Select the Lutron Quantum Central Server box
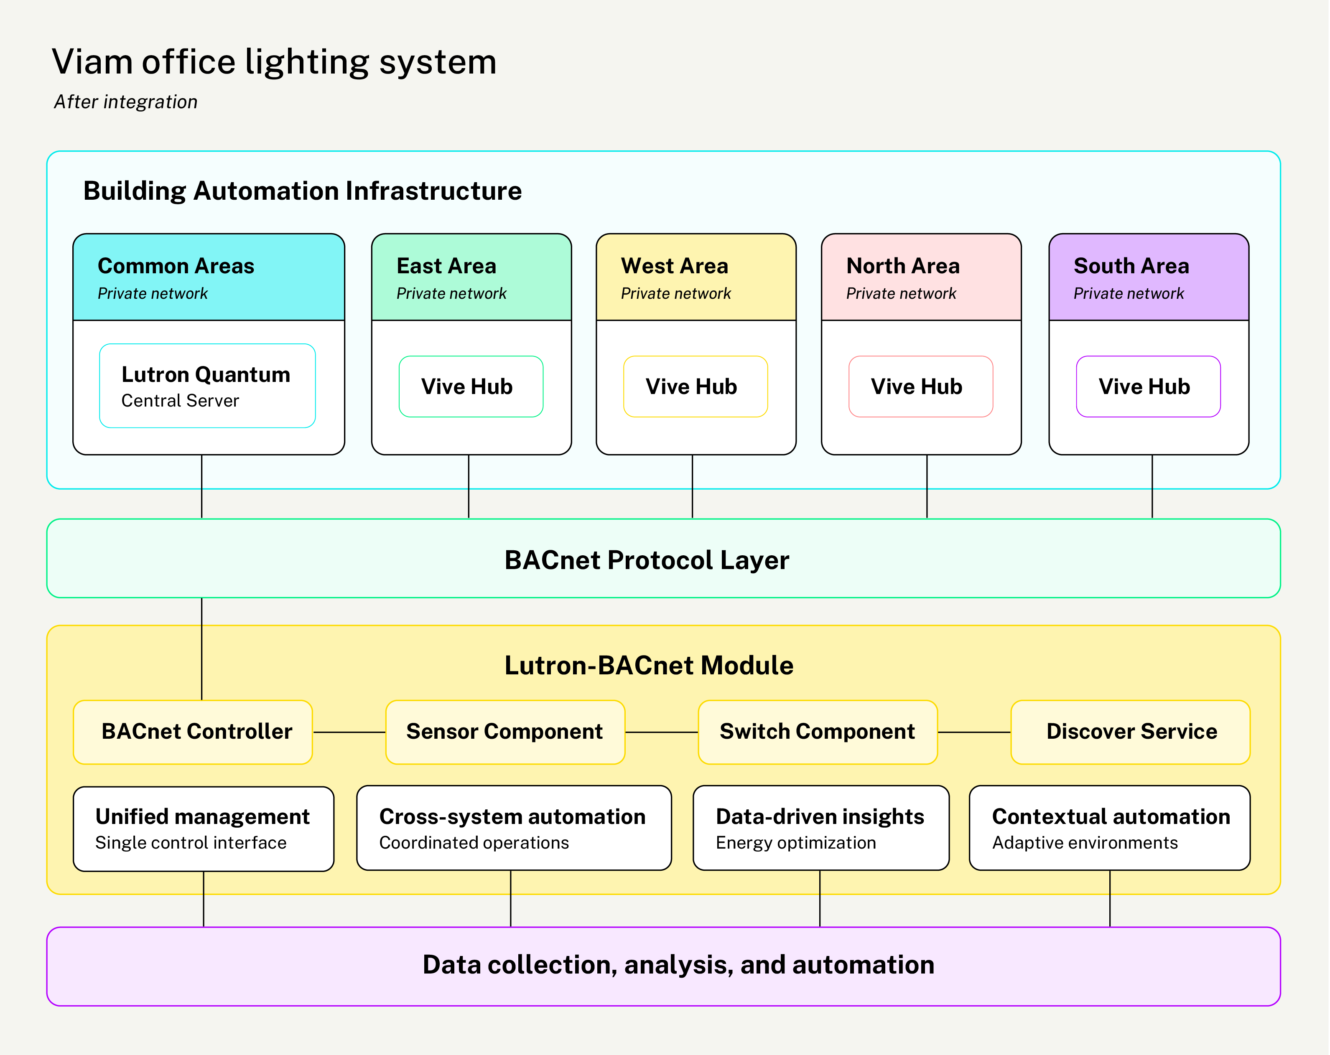The image size is (1330, 1055). point(207,386)
